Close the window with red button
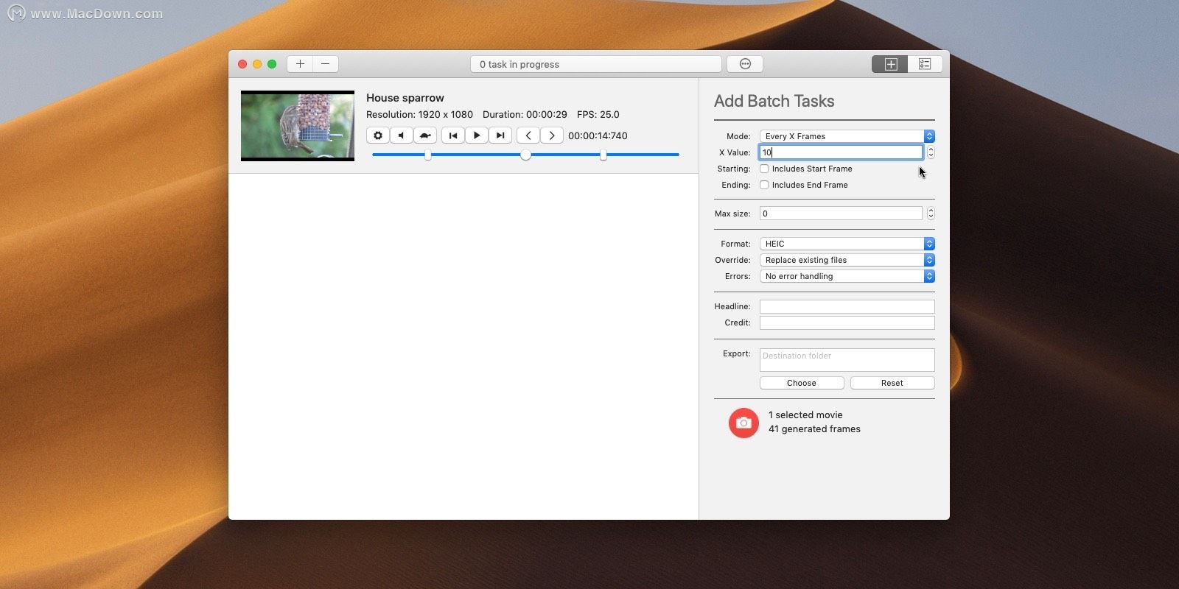This screenshot has width=1179, height=589. 242,64
